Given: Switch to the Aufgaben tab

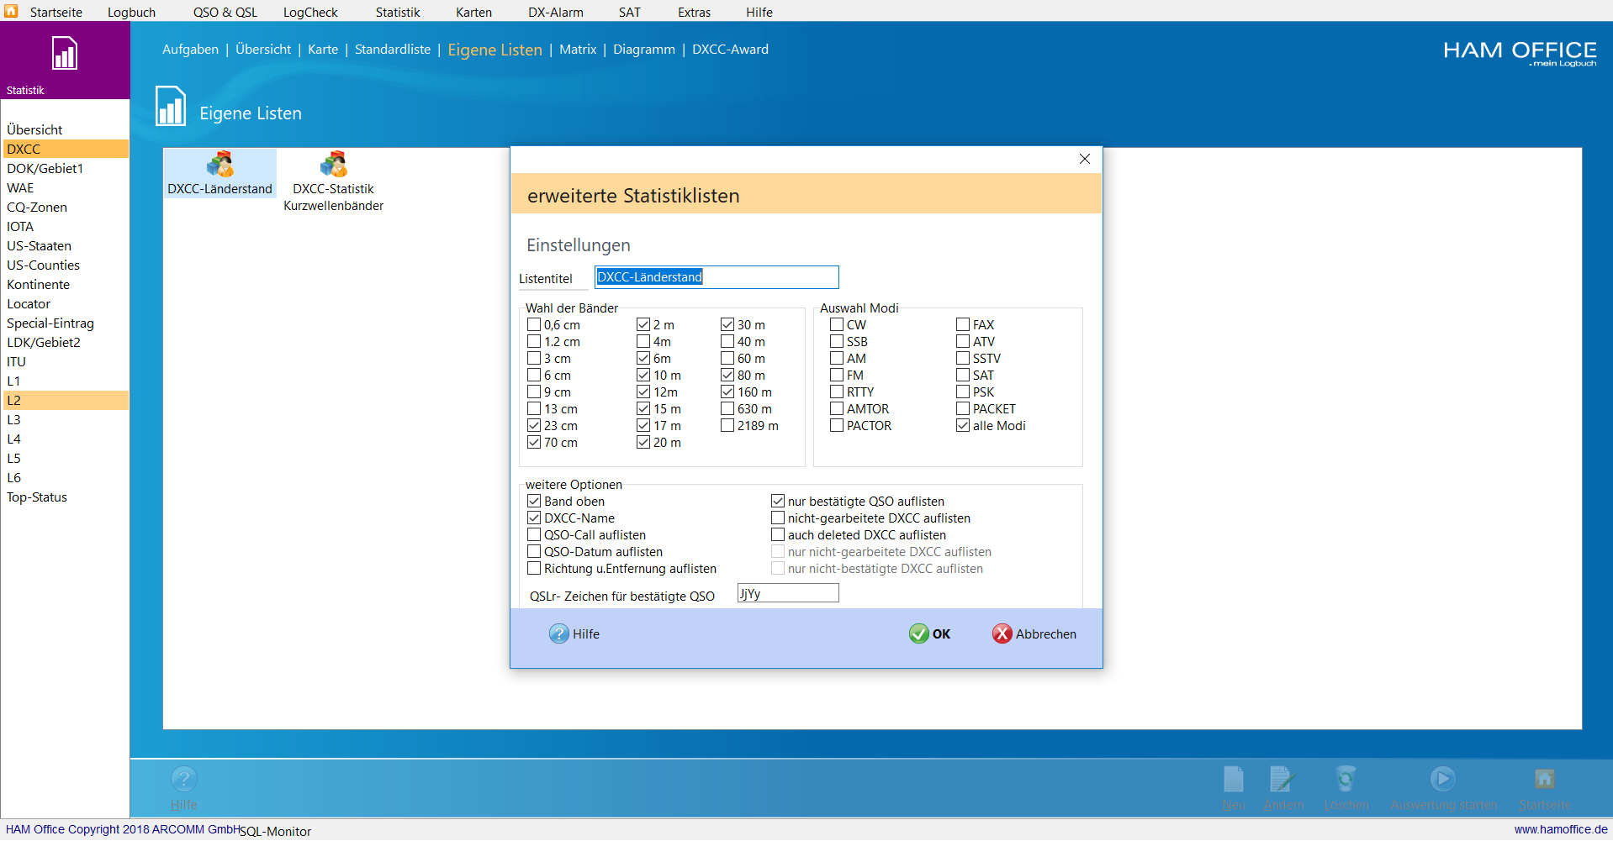Looking at the screenshot, I should point(190,50).
